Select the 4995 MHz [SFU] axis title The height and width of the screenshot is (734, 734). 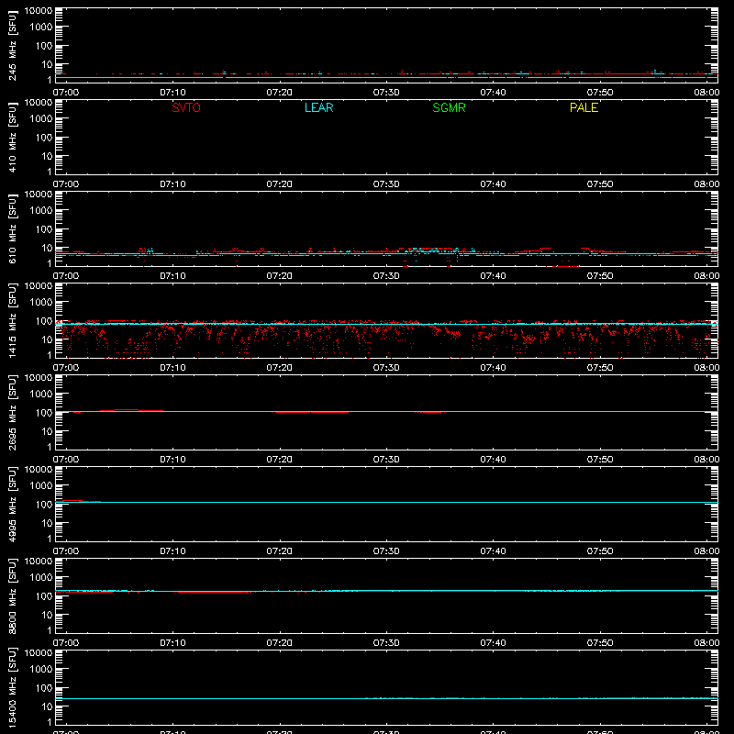pos(13,504)
